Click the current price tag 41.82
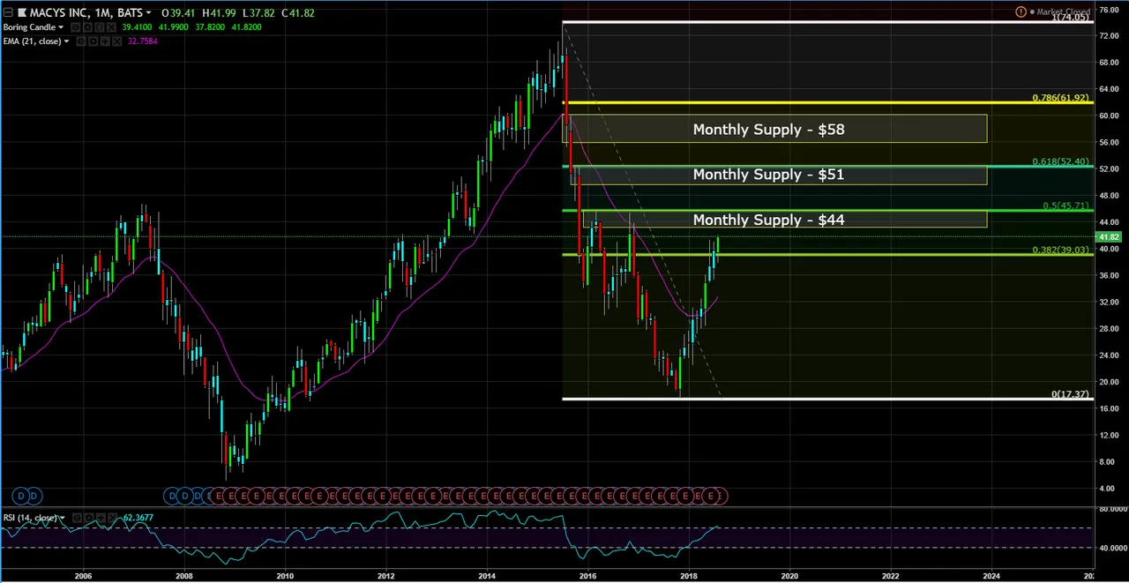 click(x=1108, y=237)
